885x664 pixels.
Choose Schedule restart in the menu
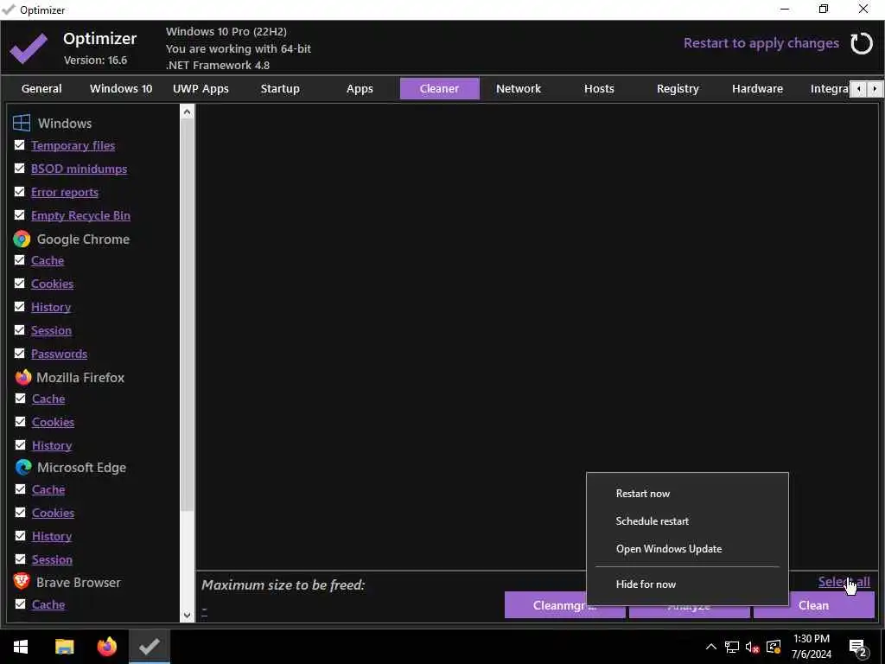click(687, 521)
